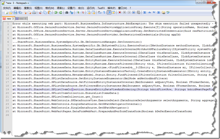Open the Replace dialog icon
220x139 pixels.
tap(71, 13)
